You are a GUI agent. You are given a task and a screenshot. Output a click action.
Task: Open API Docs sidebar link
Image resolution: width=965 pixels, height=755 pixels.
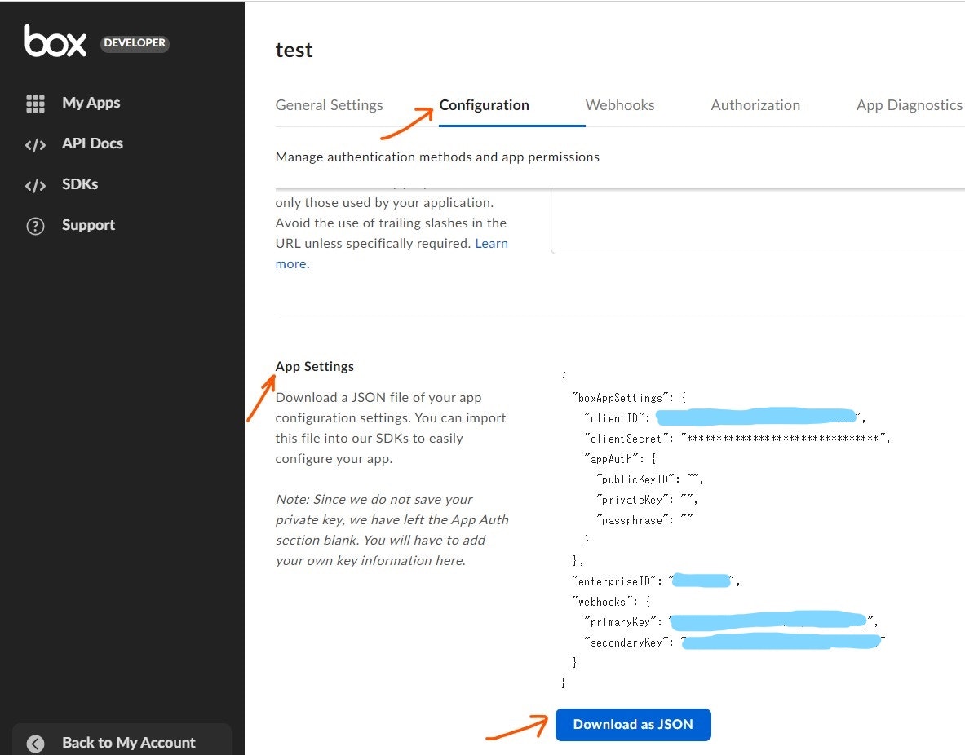coord(92,143)
